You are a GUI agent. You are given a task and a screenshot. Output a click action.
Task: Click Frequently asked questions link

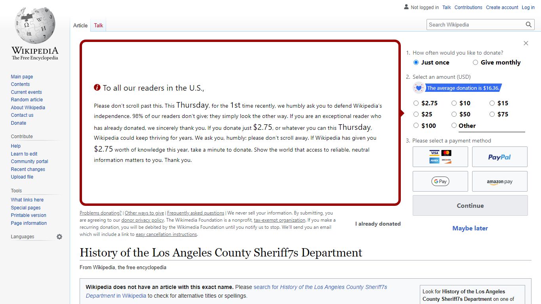[196, 213]
